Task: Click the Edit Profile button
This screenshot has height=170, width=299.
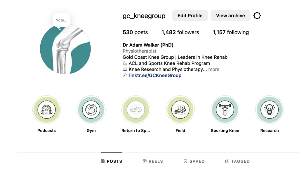Action: coord(190,16)
